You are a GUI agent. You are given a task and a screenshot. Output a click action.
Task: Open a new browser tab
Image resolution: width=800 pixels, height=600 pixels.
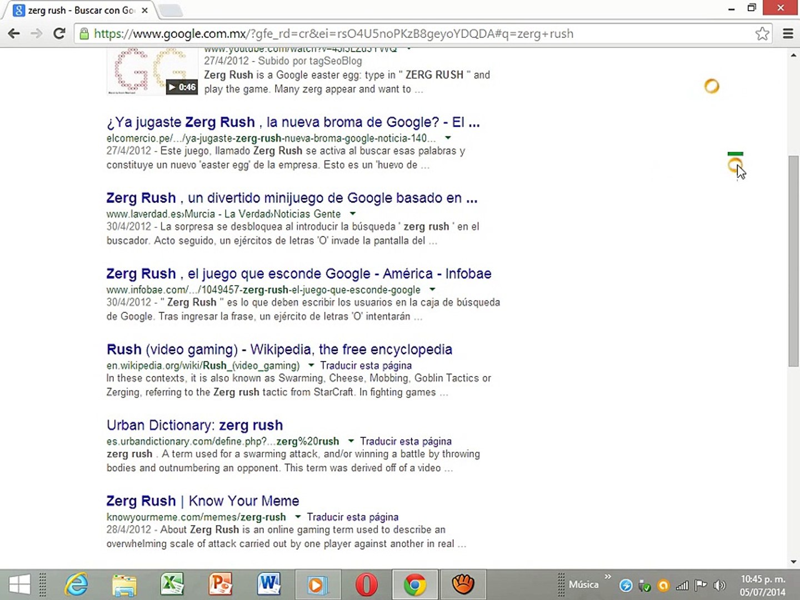170,10
